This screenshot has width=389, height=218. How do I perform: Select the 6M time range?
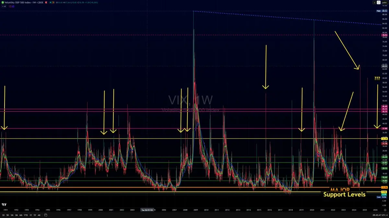coord(21,215)
